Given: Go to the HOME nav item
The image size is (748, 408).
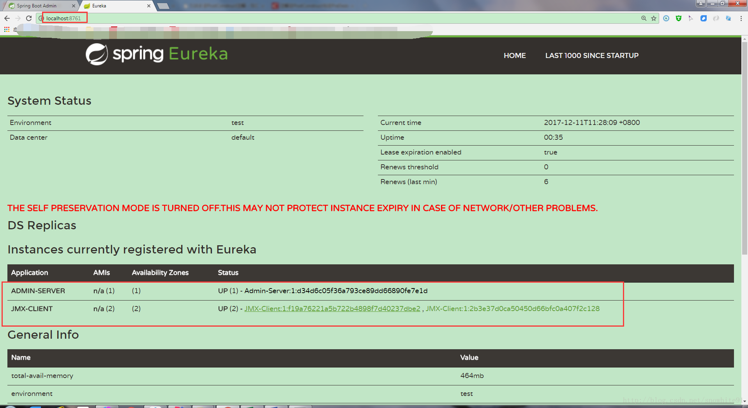Looking at the screenshot, I should pos(515,56).
